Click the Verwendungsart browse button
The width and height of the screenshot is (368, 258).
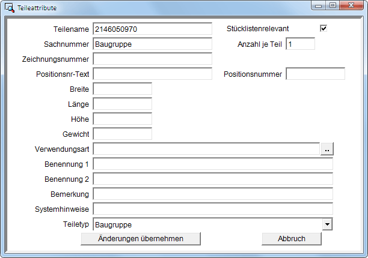click(327, 149)
